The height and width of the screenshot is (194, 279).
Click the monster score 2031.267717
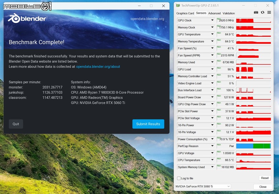click(x=53, y=87)
